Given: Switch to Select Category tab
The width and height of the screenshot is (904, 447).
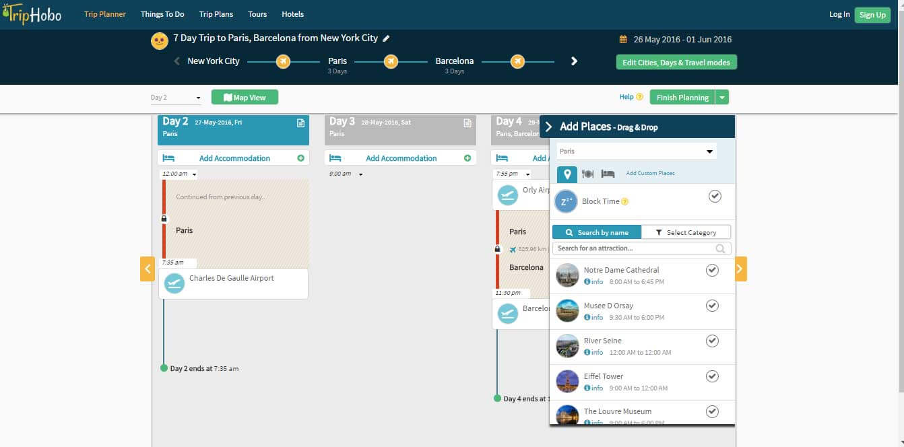Looking at the screenshot, I should 686,232.
